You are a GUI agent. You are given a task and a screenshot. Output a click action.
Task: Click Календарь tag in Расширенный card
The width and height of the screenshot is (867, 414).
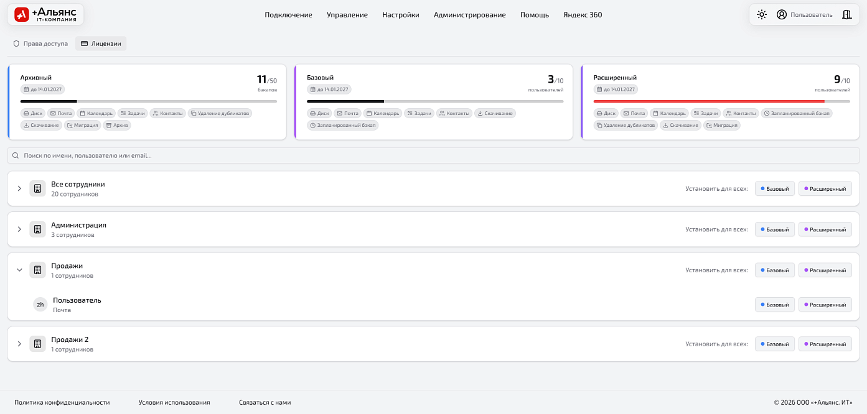(x=669, y=113)
